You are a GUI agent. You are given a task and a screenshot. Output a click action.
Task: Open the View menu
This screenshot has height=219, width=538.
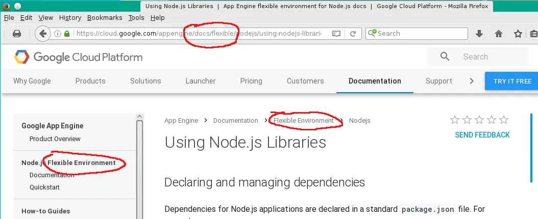point(45,18)
